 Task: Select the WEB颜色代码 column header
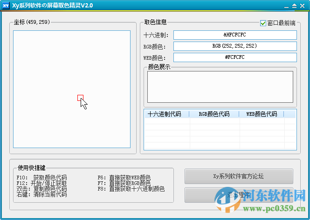[x=262, y=114]
